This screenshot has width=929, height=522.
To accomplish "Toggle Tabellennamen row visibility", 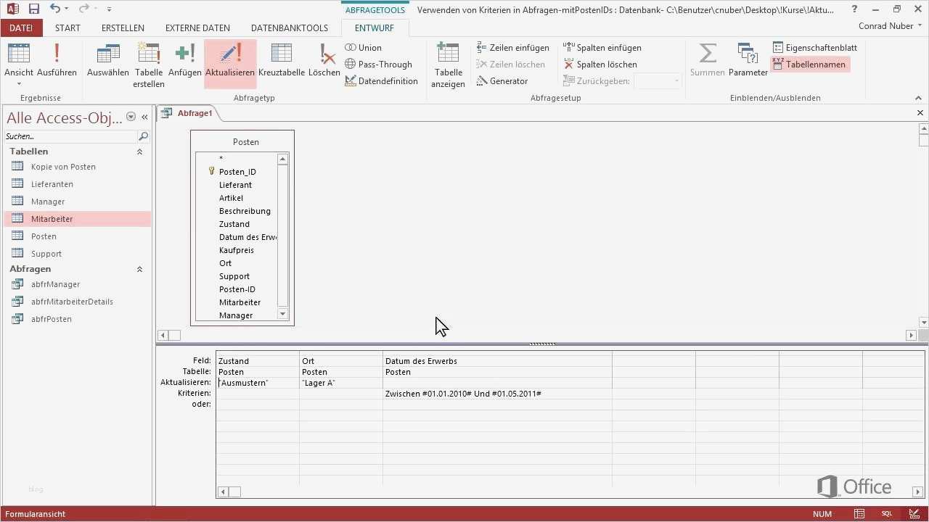I will [x=809, y=65].
